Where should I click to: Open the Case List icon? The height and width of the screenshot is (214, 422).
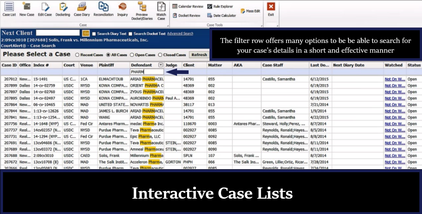pyautogui.click(x=9, y=9)
